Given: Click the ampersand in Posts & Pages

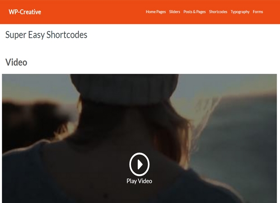Looking at the screenshot, I should 194,12.
